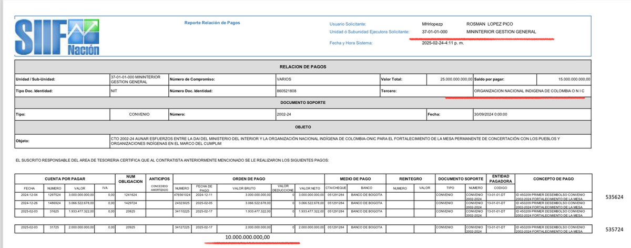Click the 'Usuario Solicitante:' label
The width and height of the screenshot is (631, 248).
[348, 24]
